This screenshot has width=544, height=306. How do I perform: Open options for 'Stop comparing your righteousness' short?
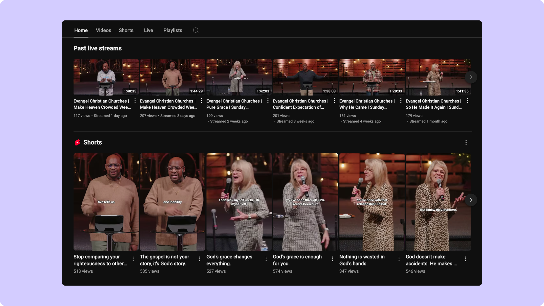pyautogui.click(x=133, y=259)
